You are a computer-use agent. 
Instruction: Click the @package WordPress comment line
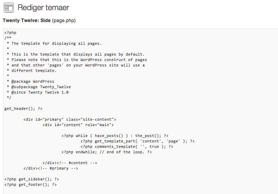pos(30,81)
